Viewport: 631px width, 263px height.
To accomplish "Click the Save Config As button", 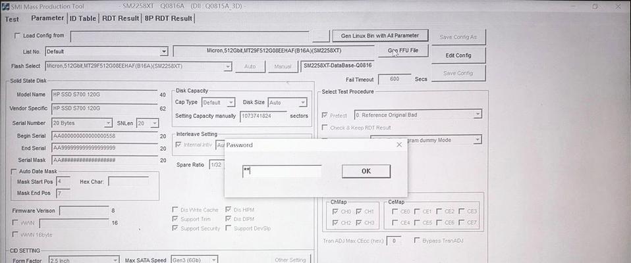I will click(458, 37).
